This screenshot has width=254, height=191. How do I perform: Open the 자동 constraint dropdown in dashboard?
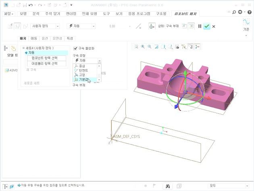[x=81, y=26]
